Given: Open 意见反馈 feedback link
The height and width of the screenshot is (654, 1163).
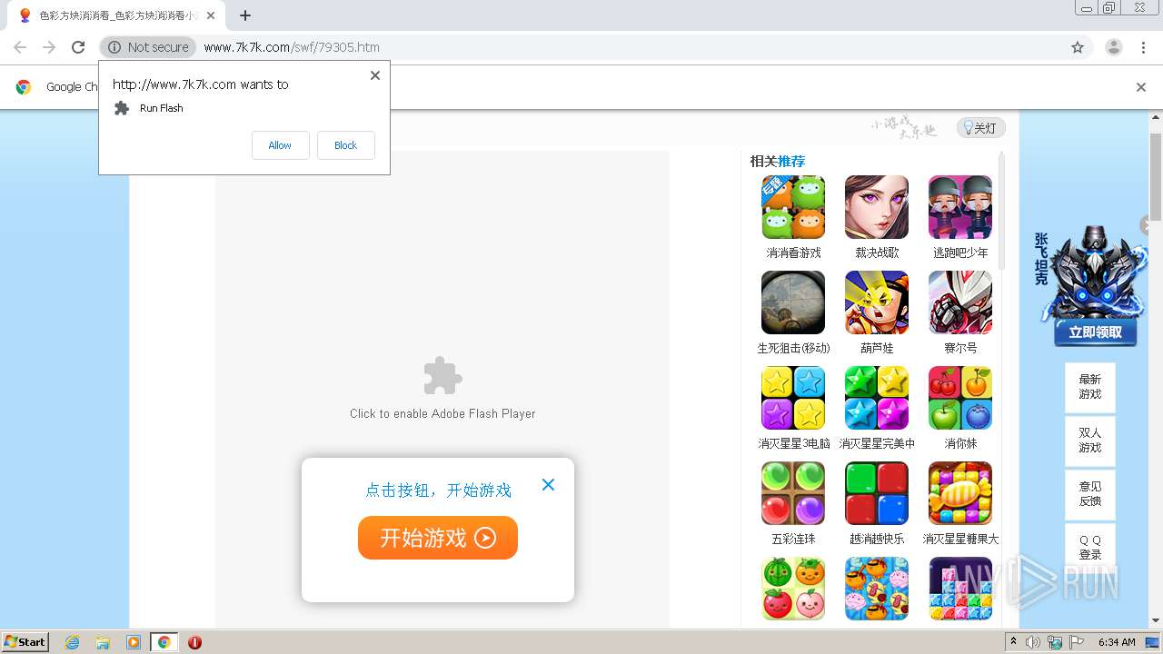Looking at the screenshot, I should (x=1089, y=494).
